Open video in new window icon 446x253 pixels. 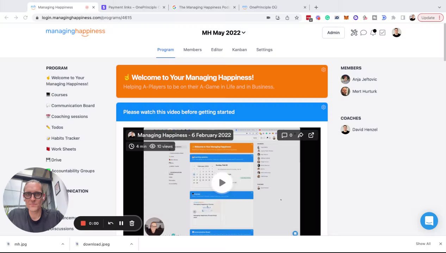[311, 135]
